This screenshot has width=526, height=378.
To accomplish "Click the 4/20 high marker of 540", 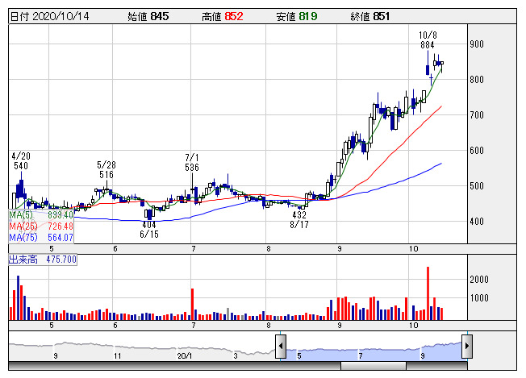I will (21, 160).
